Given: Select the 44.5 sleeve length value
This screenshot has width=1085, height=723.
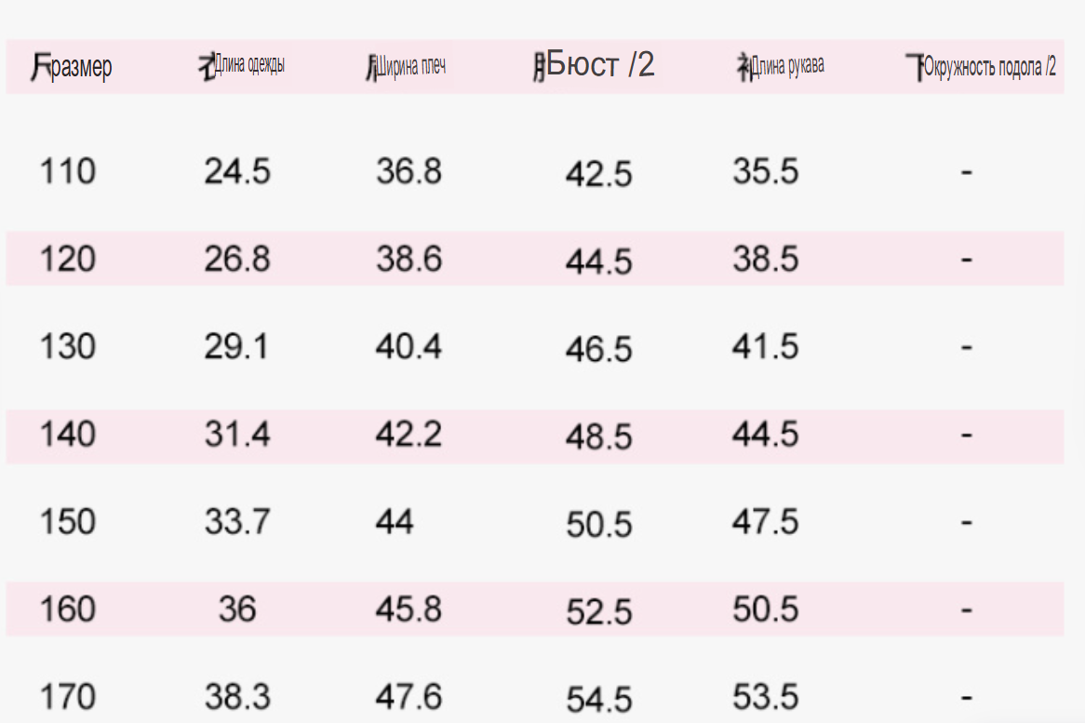Looking at the screenshot, I should tap(766, 434).
